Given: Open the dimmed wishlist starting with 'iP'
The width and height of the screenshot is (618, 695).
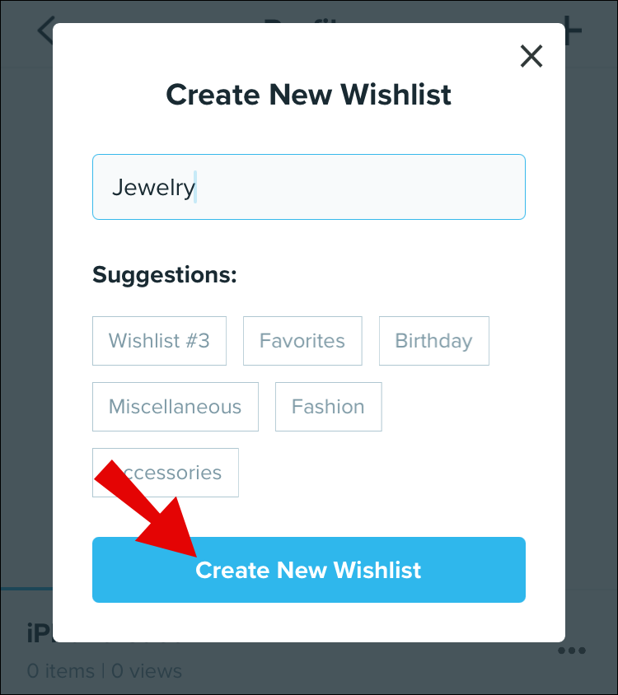Looking at the screenshot, I should (x=38, y=634).
